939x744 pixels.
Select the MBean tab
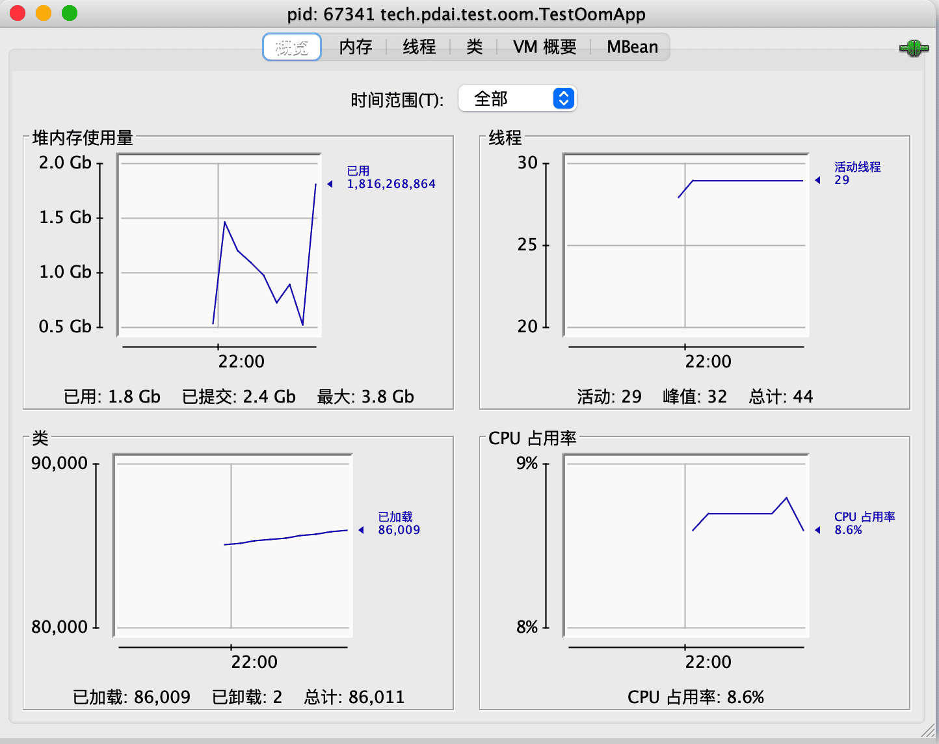632,47
